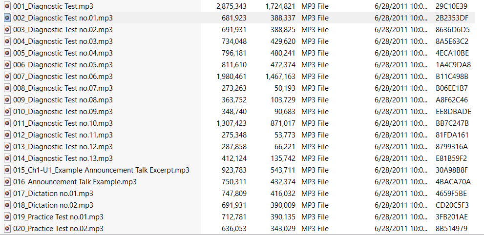Select the MP3 icon for 007_Diagnostic Test no.06.mp3
The height and width of the screenshot is (235, 484).
coord(7,77)
